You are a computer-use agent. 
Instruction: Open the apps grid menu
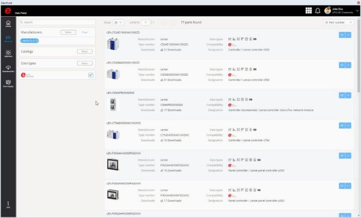coord(309,11)
